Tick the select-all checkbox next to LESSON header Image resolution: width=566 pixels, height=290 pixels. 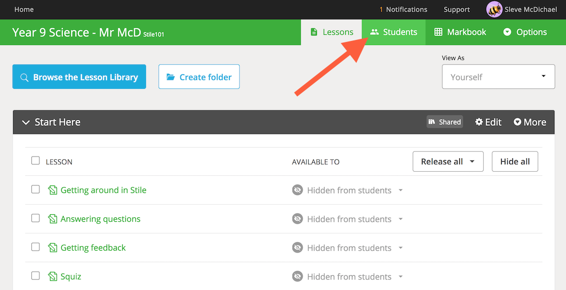[35, 161]
